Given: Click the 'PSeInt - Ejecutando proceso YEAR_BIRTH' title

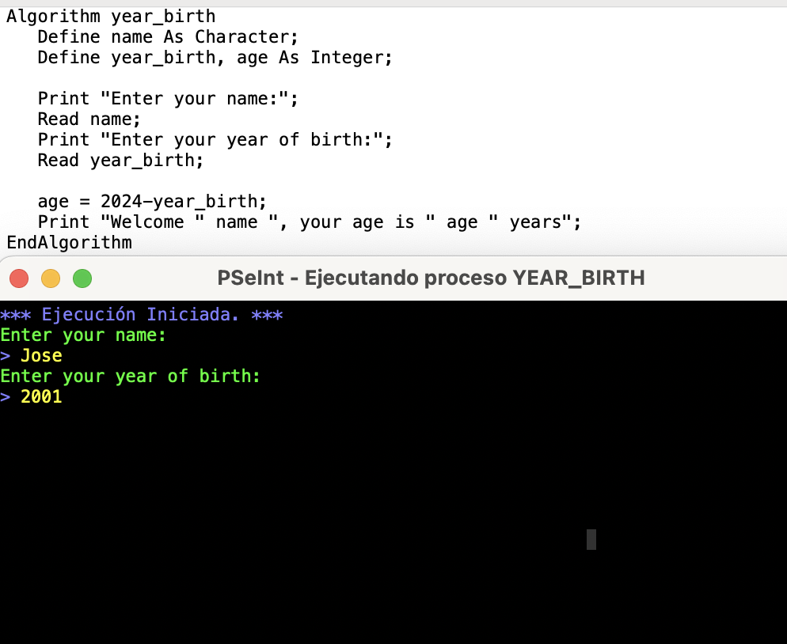Looking at the screenshot, I should pos(431,278).
